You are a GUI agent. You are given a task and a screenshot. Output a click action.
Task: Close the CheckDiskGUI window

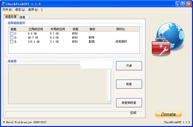[189, 4]
